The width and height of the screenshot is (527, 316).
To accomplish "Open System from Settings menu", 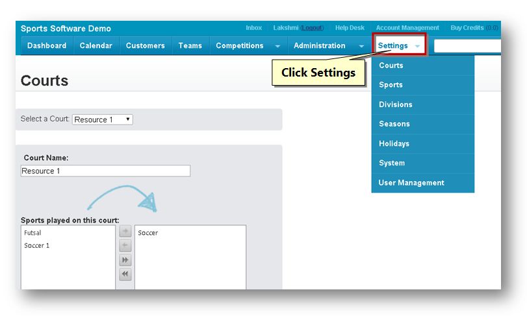I will point(423,163).
